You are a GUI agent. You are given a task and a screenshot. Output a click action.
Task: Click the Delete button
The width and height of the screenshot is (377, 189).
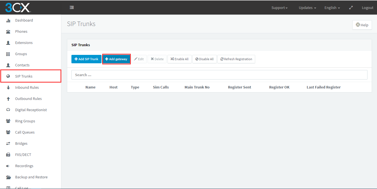coord(157,59)
